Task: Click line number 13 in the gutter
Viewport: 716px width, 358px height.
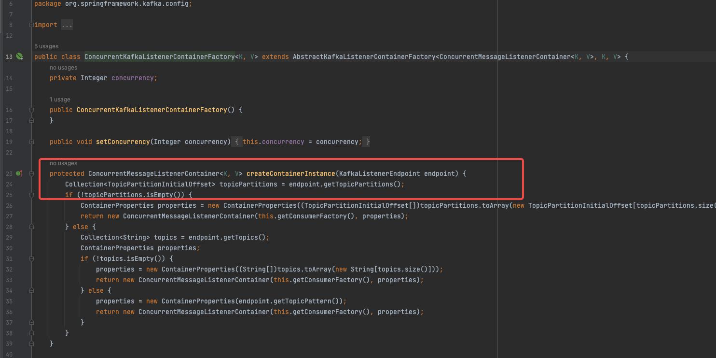Action: click(x=9, y=57)
